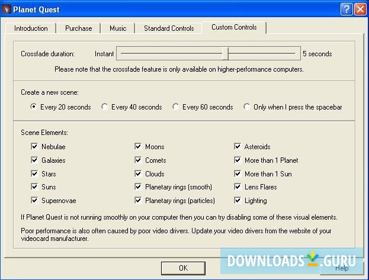The height and width of the screenshot is (280, 369).
Task: Select Every 20 seconds radio button
Action: pos(61,107)
